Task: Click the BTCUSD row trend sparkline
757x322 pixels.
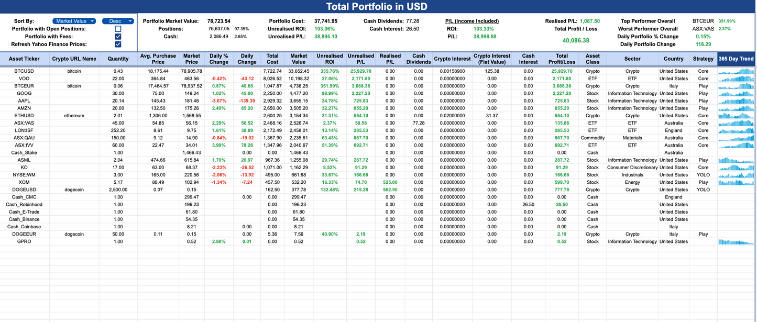Action: pyautogui.click(x=737, y=71)
